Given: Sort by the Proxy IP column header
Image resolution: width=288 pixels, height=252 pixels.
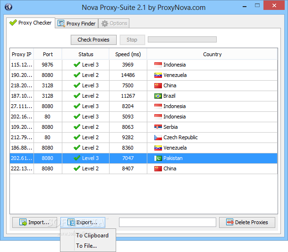Looking at the screenshot, I should [x=22, y=54].
